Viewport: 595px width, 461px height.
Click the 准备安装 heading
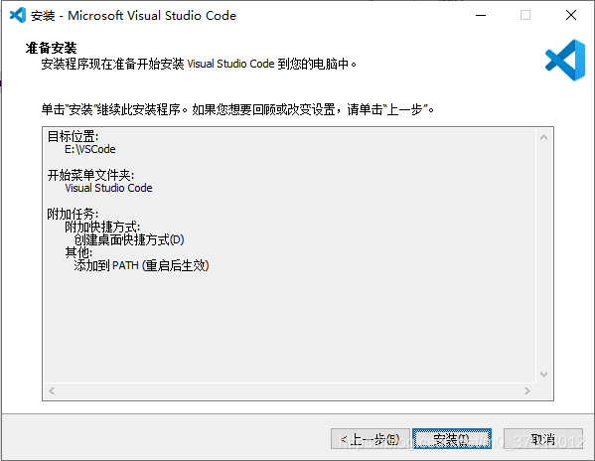tap(52, 48)
